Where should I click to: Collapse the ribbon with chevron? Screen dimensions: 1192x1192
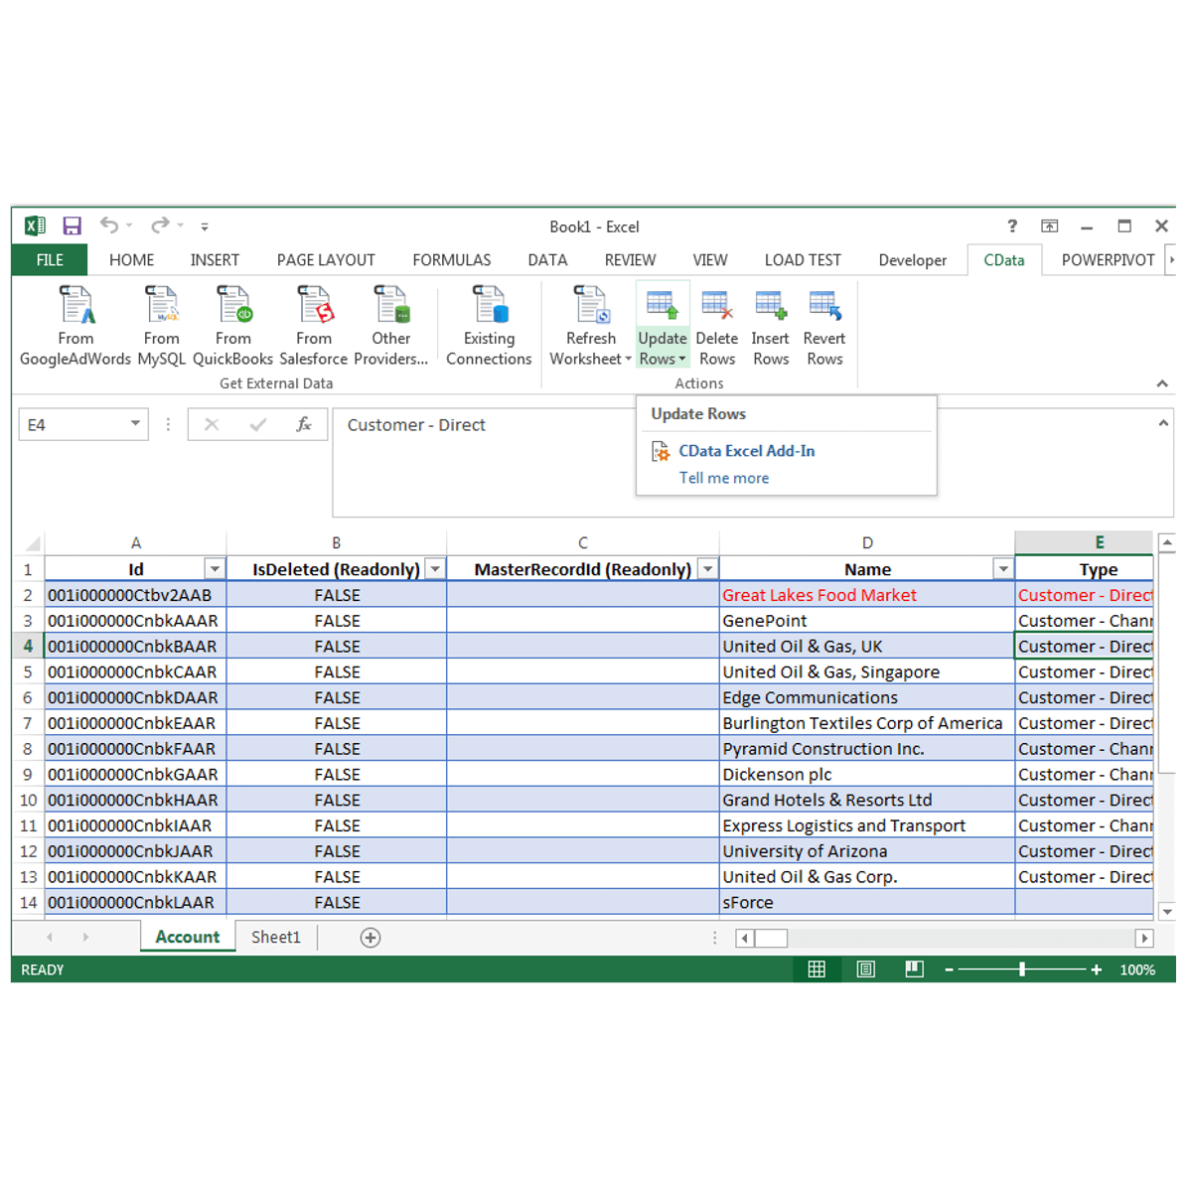pos(1162,383)
